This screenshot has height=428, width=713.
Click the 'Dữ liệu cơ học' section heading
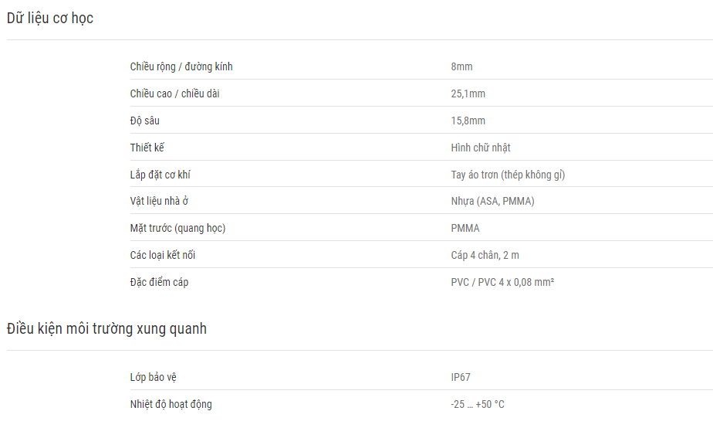[50, 19]
